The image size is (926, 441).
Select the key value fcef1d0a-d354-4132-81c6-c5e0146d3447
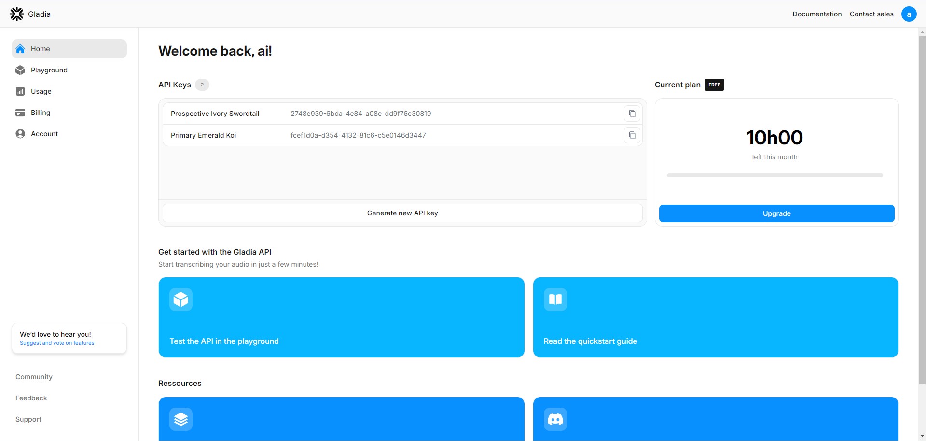point(358,135)
